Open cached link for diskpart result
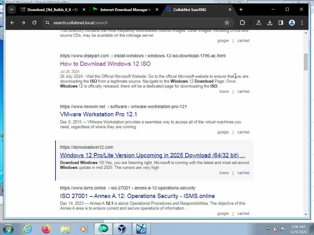 pyautogui.click(x=243, y=91)
